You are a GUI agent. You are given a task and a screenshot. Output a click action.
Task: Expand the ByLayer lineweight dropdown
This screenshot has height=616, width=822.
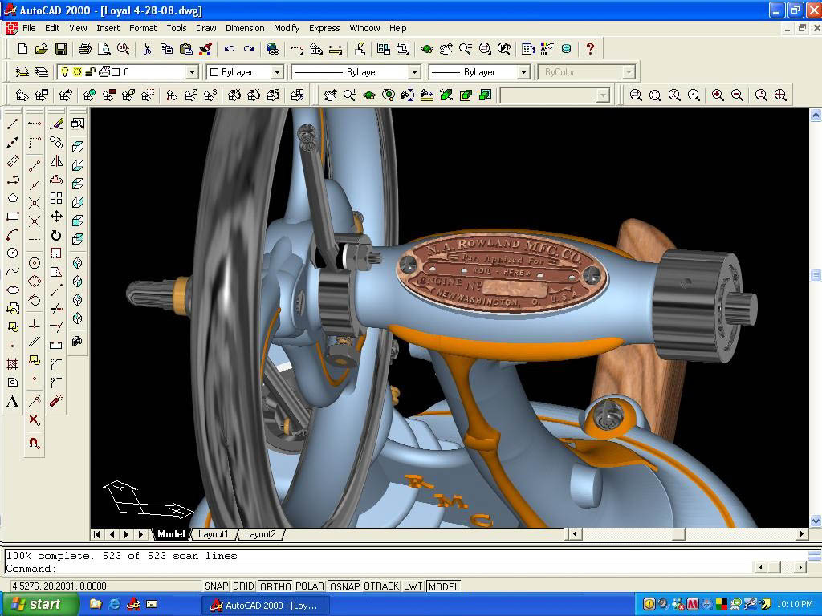(x=523, y=72)
